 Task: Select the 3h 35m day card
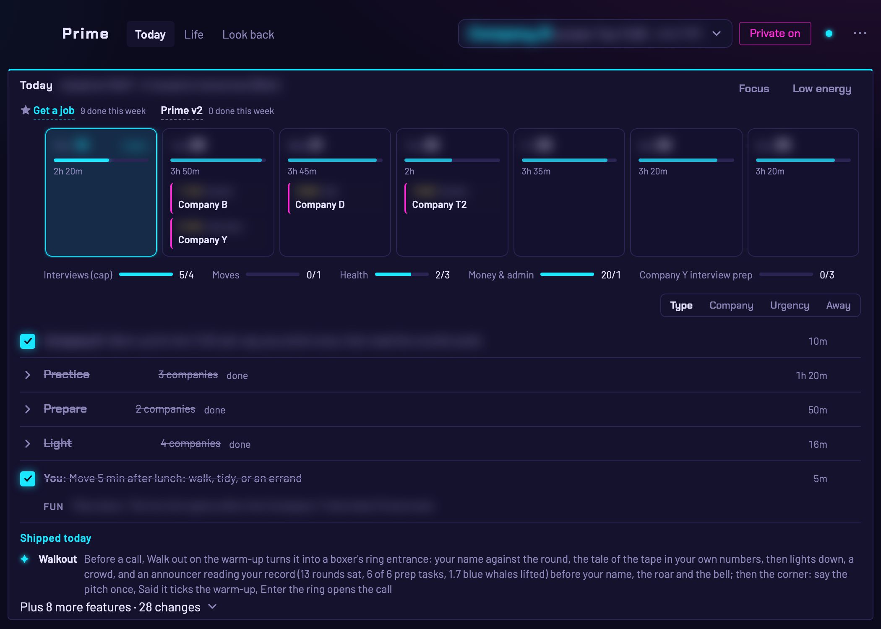569,192
